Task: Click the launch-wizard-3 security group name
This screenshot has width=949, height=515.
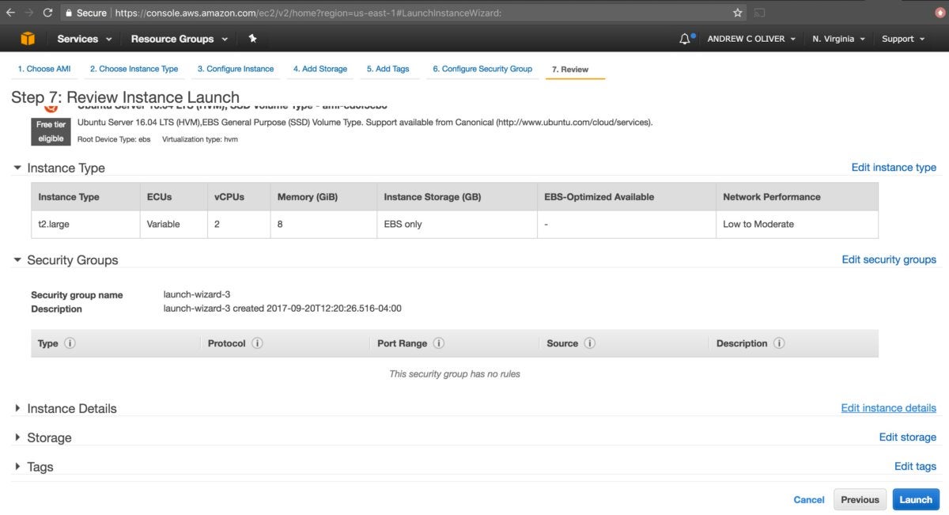Action: point(197,294)
